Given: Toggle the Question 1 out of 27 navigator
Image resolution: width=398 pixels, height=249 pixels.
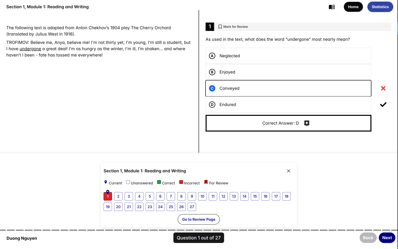Looking at the screenshot, I should click(x=199, y=238).
